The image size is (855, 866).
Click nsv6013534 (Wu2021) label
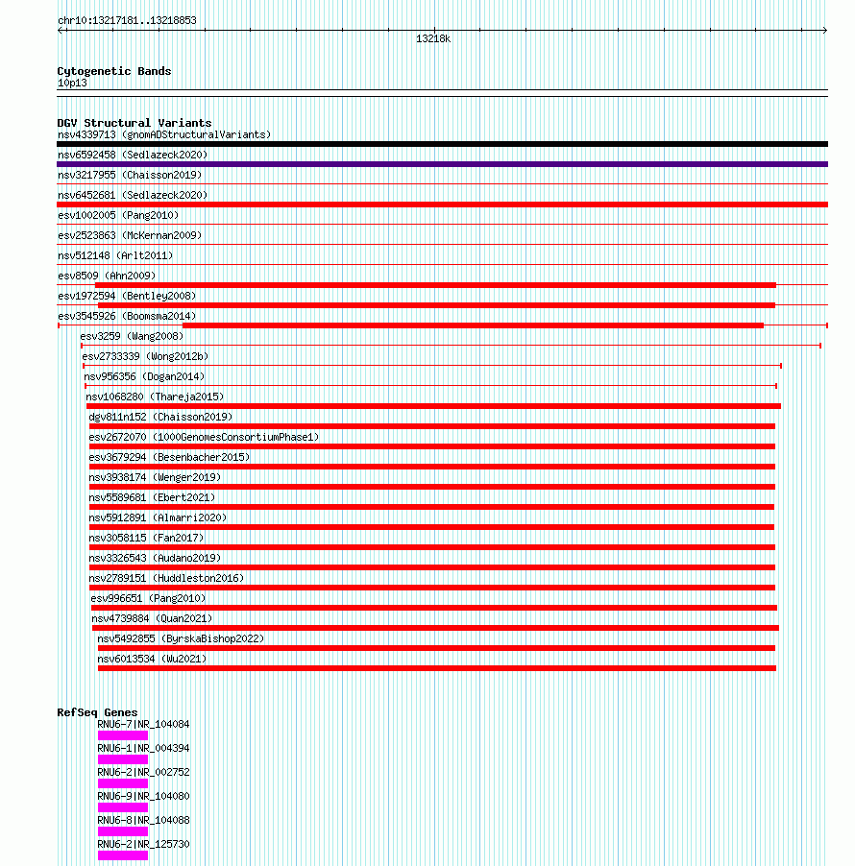point(152,659)
